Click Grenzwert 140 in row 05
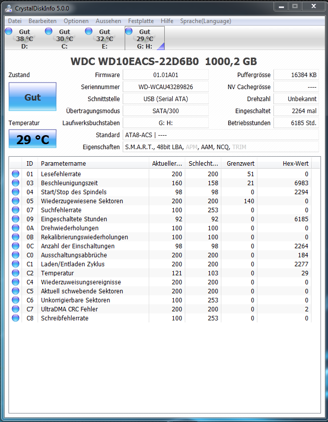Viewport: 328px width, 422px height. pyautogui.click(x=249, y=201)
